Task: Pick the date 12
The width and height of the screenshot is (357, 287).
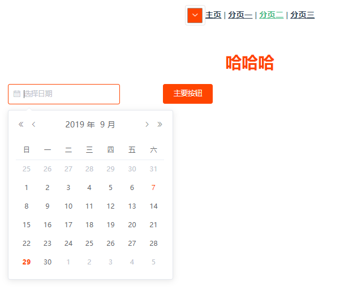Action: [x=111, y=206]
